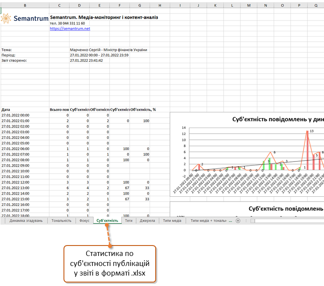Click the period value 27.01.2022 00:00 - 27.01.2022 23:59
Screen dimensions: 324x286
pos(99,55)
